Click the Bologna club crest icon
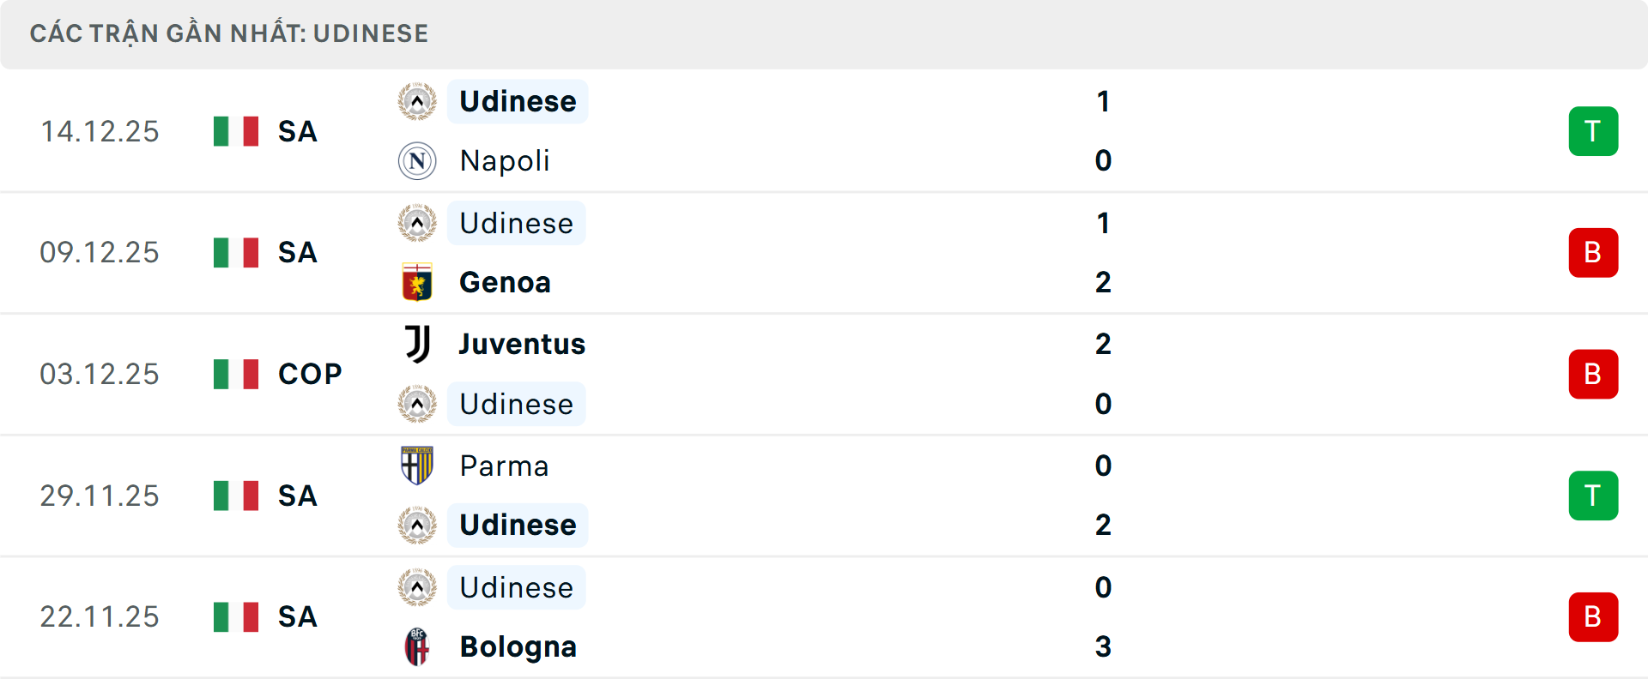The height and width of the screenshot is (679, 1648). coord(417,646)
